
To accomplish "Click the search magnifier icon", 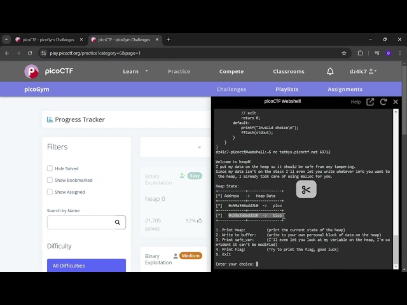I will click(118, 222).
